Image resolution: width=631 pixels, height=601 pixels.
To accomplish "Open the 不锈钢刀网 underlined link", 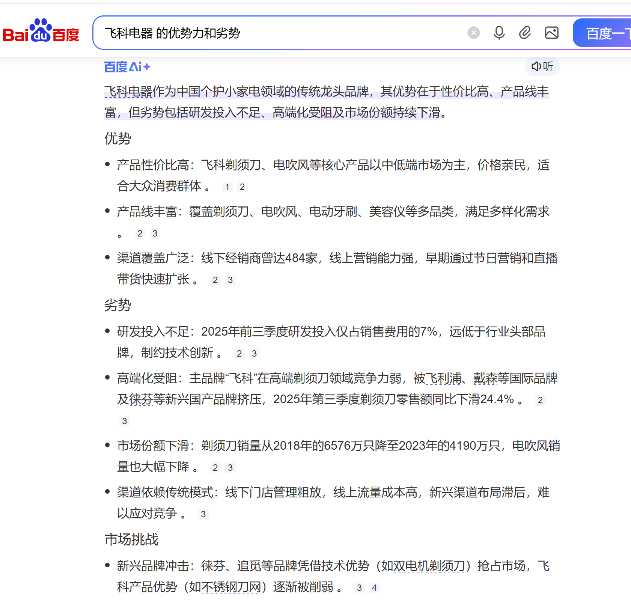I will coord(231,587).
